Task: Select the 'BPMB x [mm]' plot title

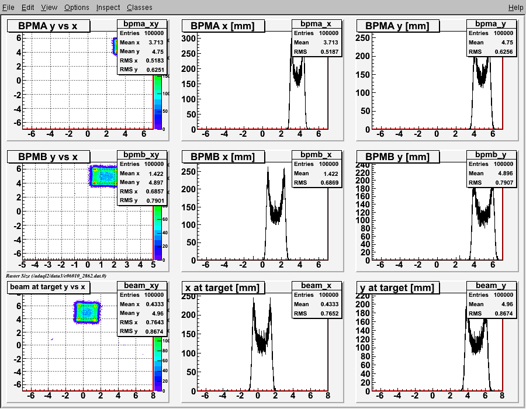Action: 223,157
